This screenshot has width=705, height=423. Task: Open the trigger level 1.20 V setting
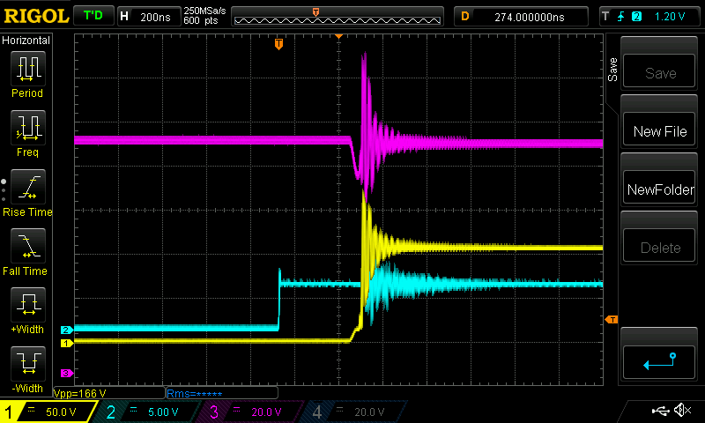click(x=650, y=16)
